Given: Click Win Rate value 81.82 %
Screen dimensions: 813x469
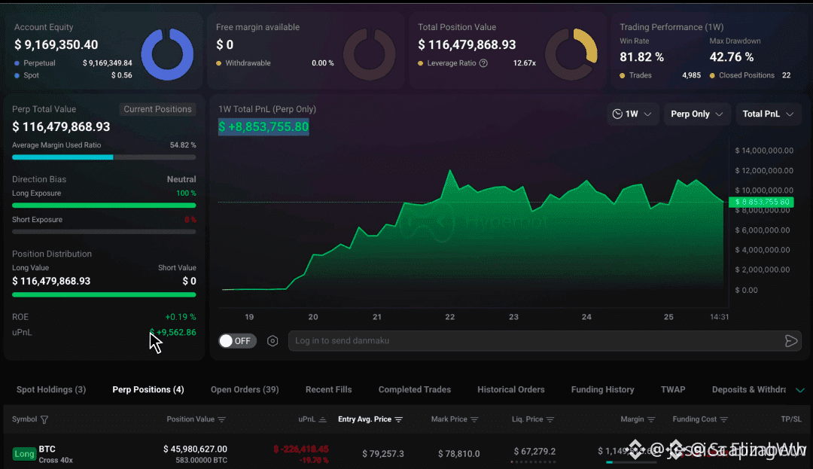Looking at the screenshot, I should tap(642, 57).
